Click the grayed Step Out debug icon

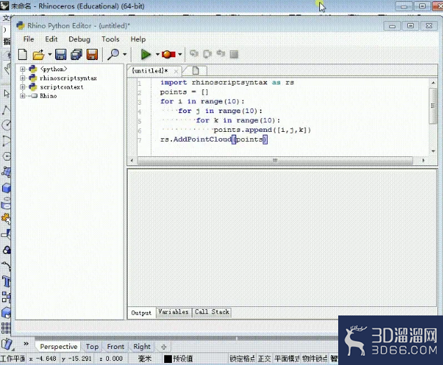pyautogui.click(x=221, y=54)
